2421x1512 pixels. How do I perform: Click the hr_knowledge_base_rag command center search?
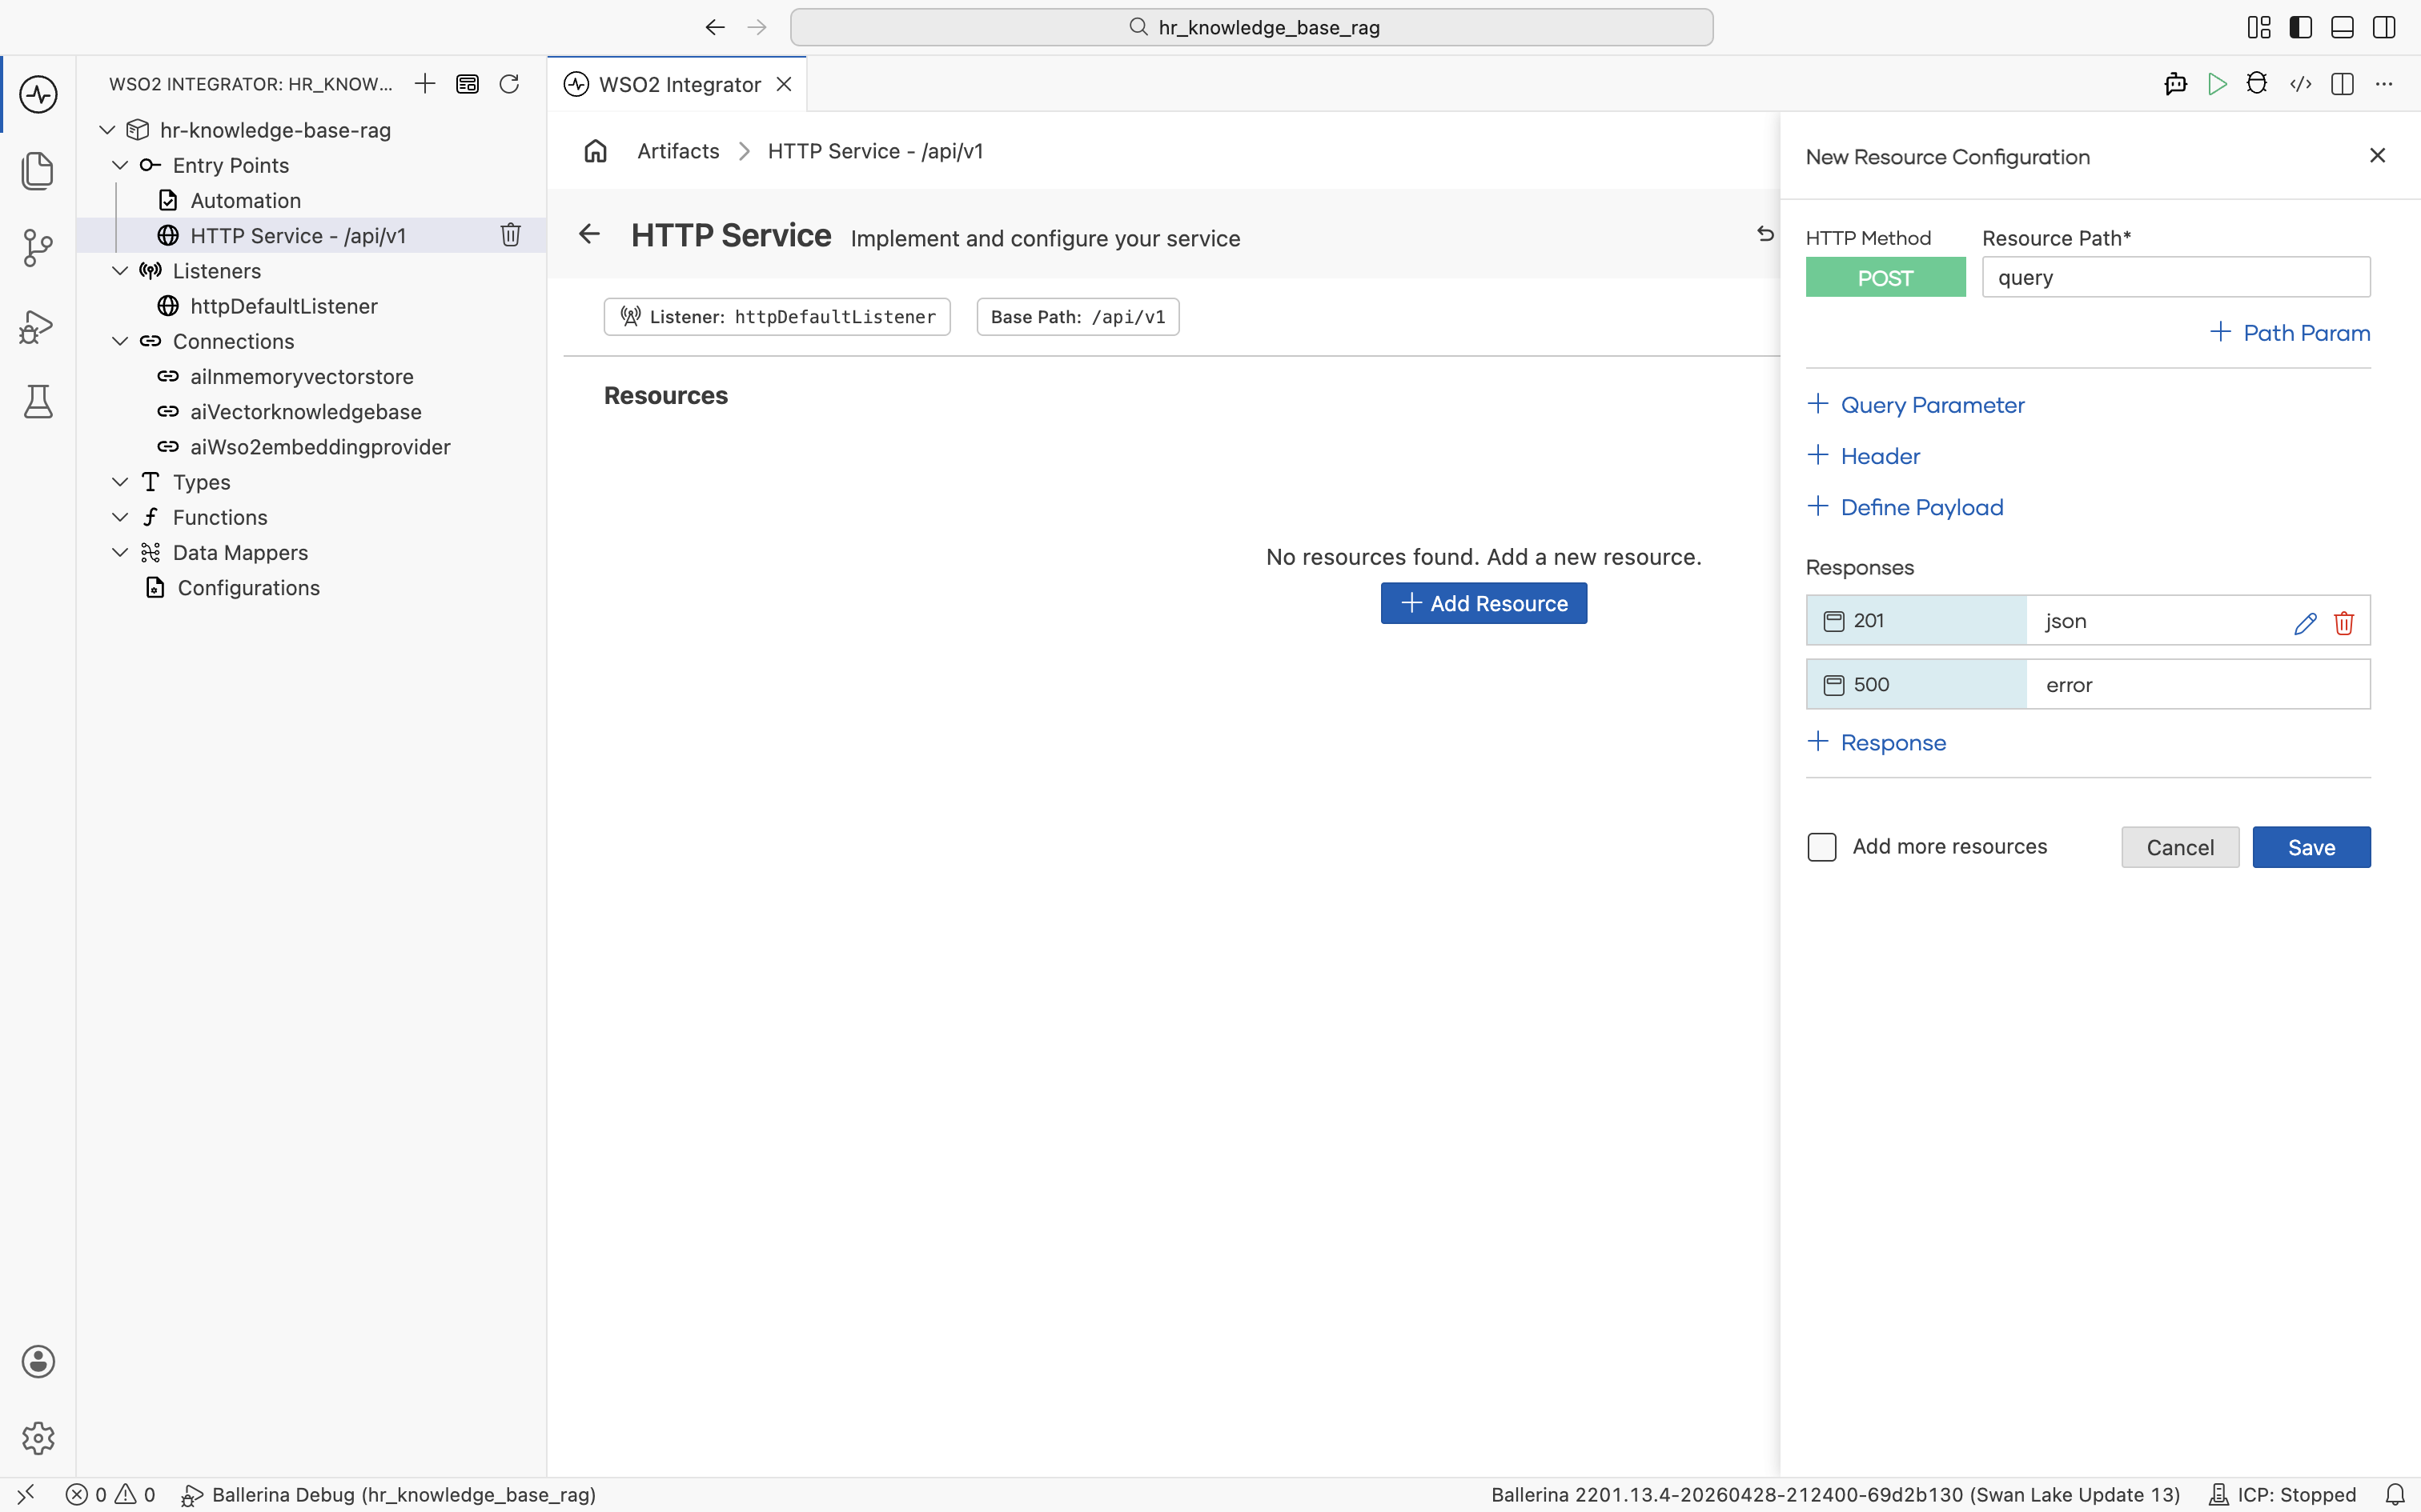click(1251, 27)
